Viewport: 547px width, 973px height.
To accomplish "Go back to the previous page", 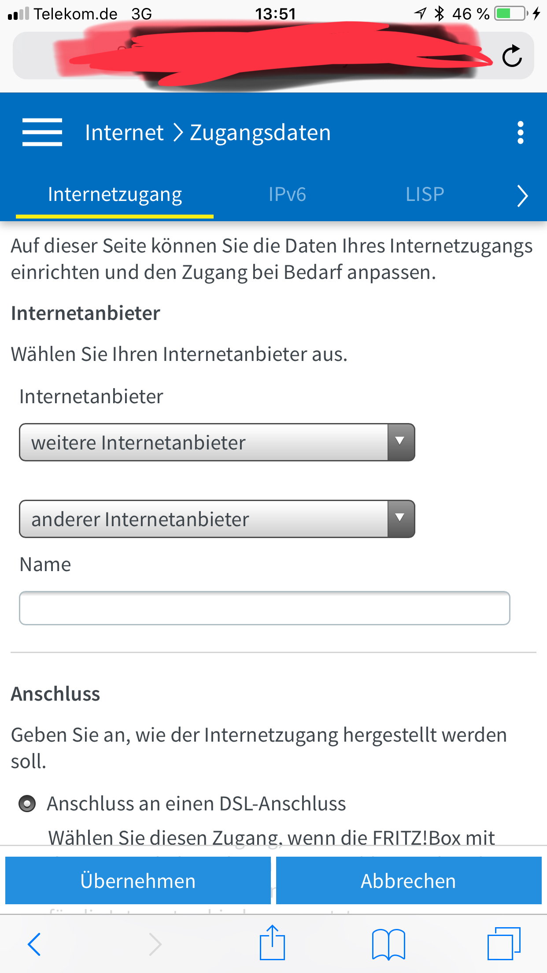I will tap(34, 944).
